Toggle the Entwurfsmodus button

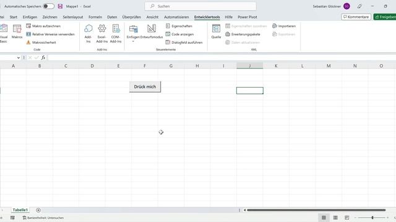click(x=152, y=31)
